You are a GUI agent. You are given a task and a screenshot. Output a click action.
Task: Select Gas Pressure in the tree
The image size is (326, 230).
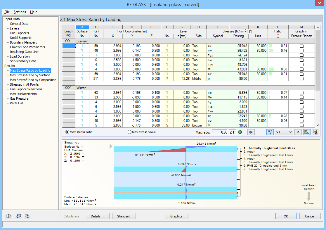tap(19, 98)
